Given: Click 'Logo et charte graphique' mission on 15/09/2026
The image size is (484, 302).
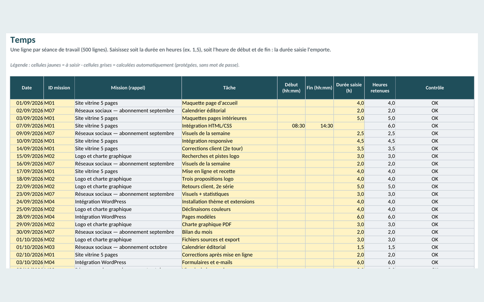Looking at the screenshot, I should coord(128,156).
